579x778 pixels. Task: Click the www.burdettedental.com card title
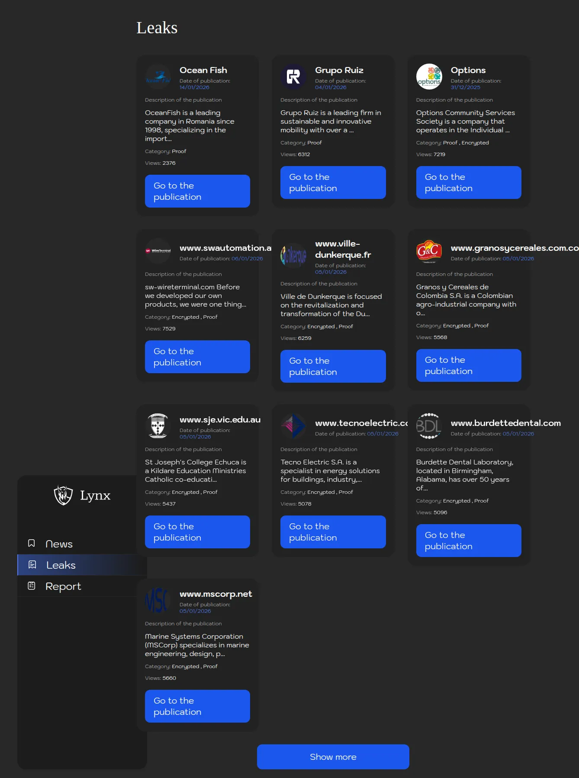pyautogui.click(x=505, y=423)
